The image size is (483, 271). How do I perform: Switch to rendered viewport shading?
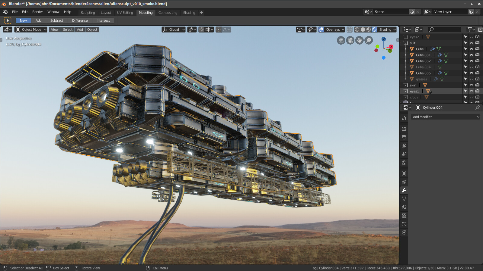pos(374,30)
